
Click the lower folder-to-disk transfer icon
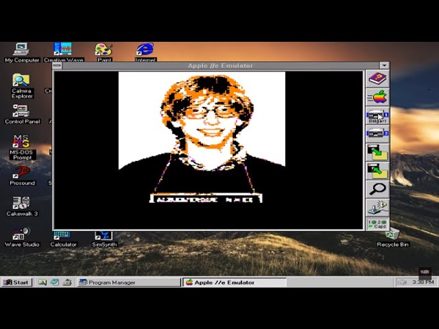(x=377, y=171)
